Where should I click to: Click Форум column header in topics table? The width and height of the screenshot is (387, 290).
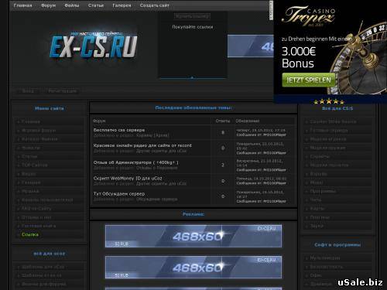pos(99,121)
